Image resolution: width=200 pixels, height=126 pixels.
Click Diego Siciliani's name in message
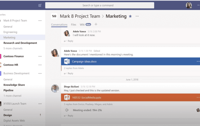pos(71,87)
